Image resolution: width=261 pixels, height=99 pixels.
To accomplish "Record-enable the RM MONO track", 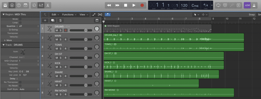I will (x=66, y=94).
